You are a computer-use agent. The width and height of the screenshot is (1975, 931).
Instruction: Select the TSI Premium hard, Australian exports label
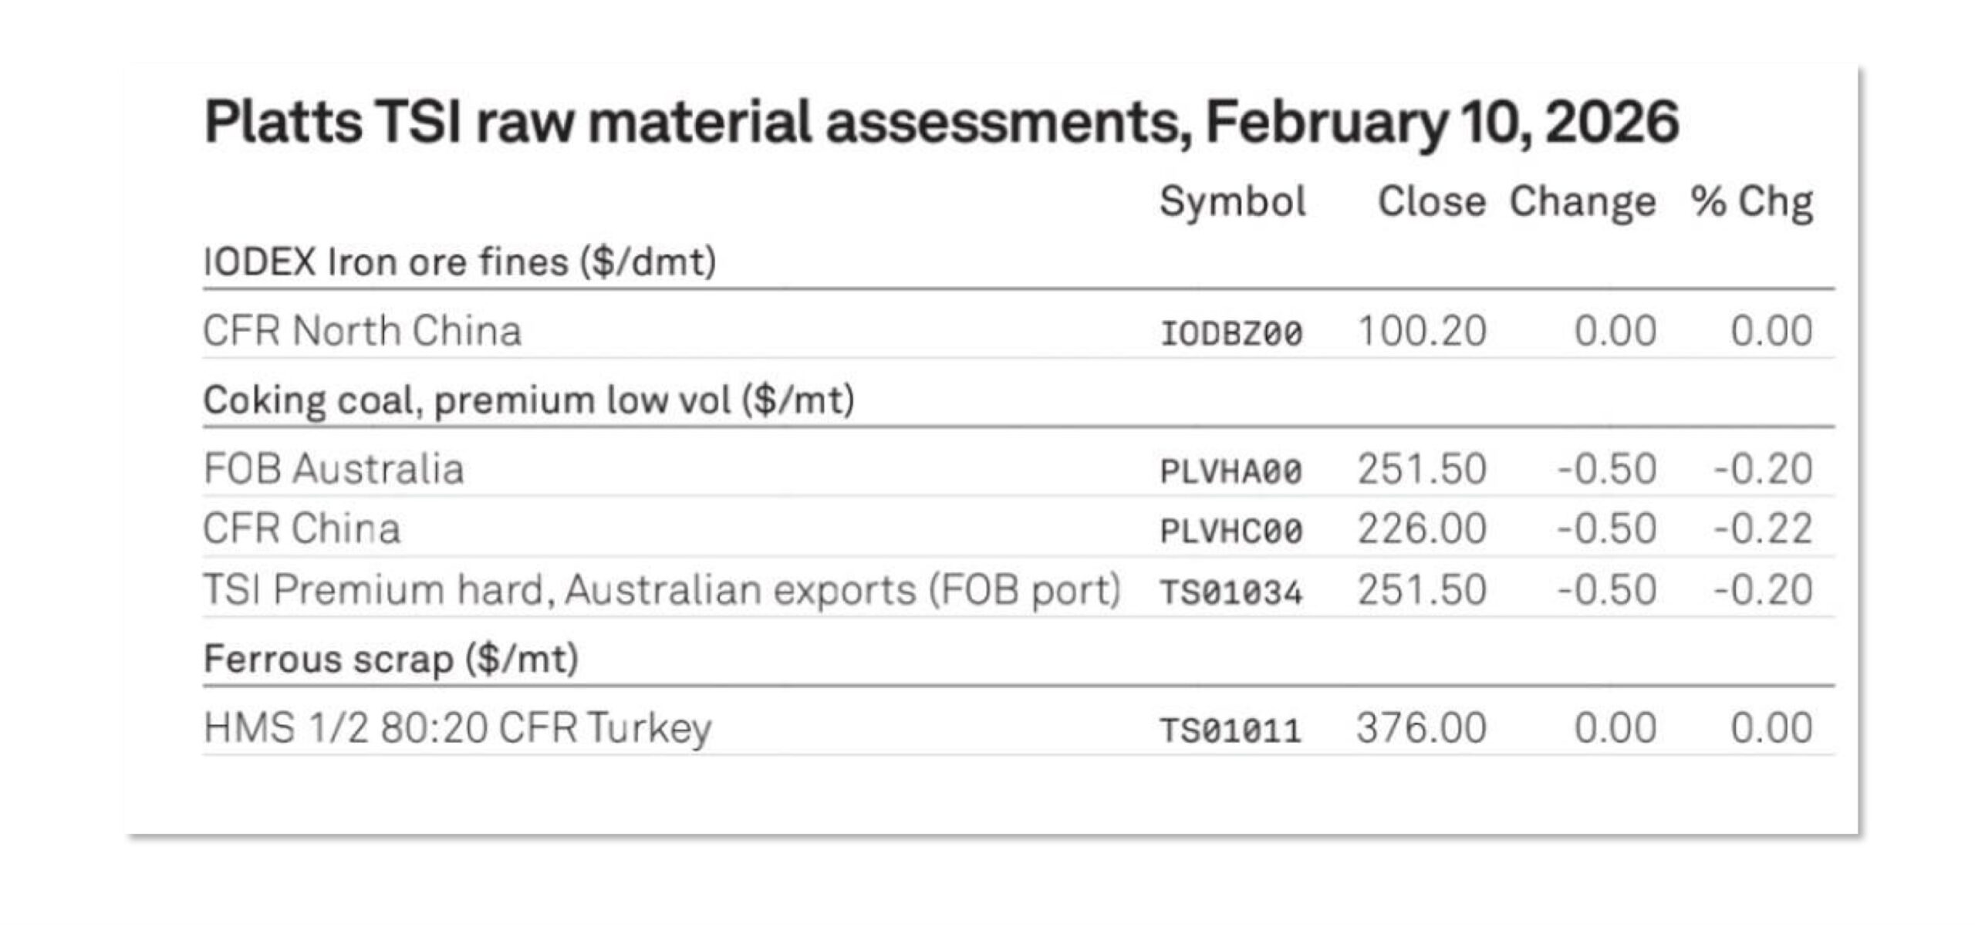(x=661, y=590)
